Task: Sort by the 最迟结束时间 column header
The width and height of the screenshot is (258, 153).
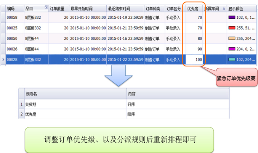Action: click(x=119, y=8)
